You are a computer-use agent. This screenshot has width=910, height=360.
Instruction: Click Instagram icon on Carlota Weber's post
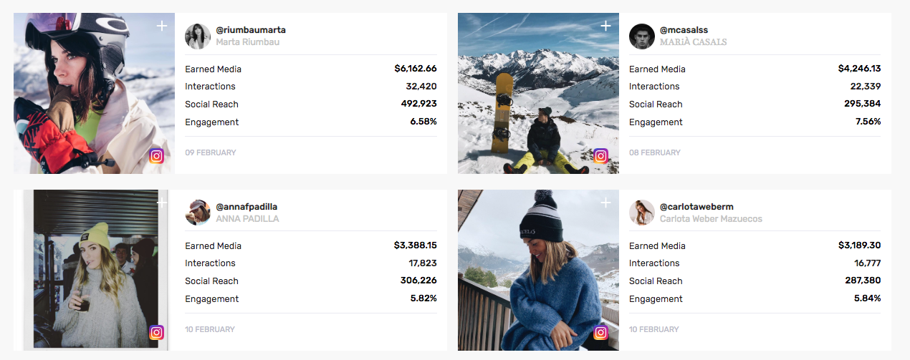[601, 332]
